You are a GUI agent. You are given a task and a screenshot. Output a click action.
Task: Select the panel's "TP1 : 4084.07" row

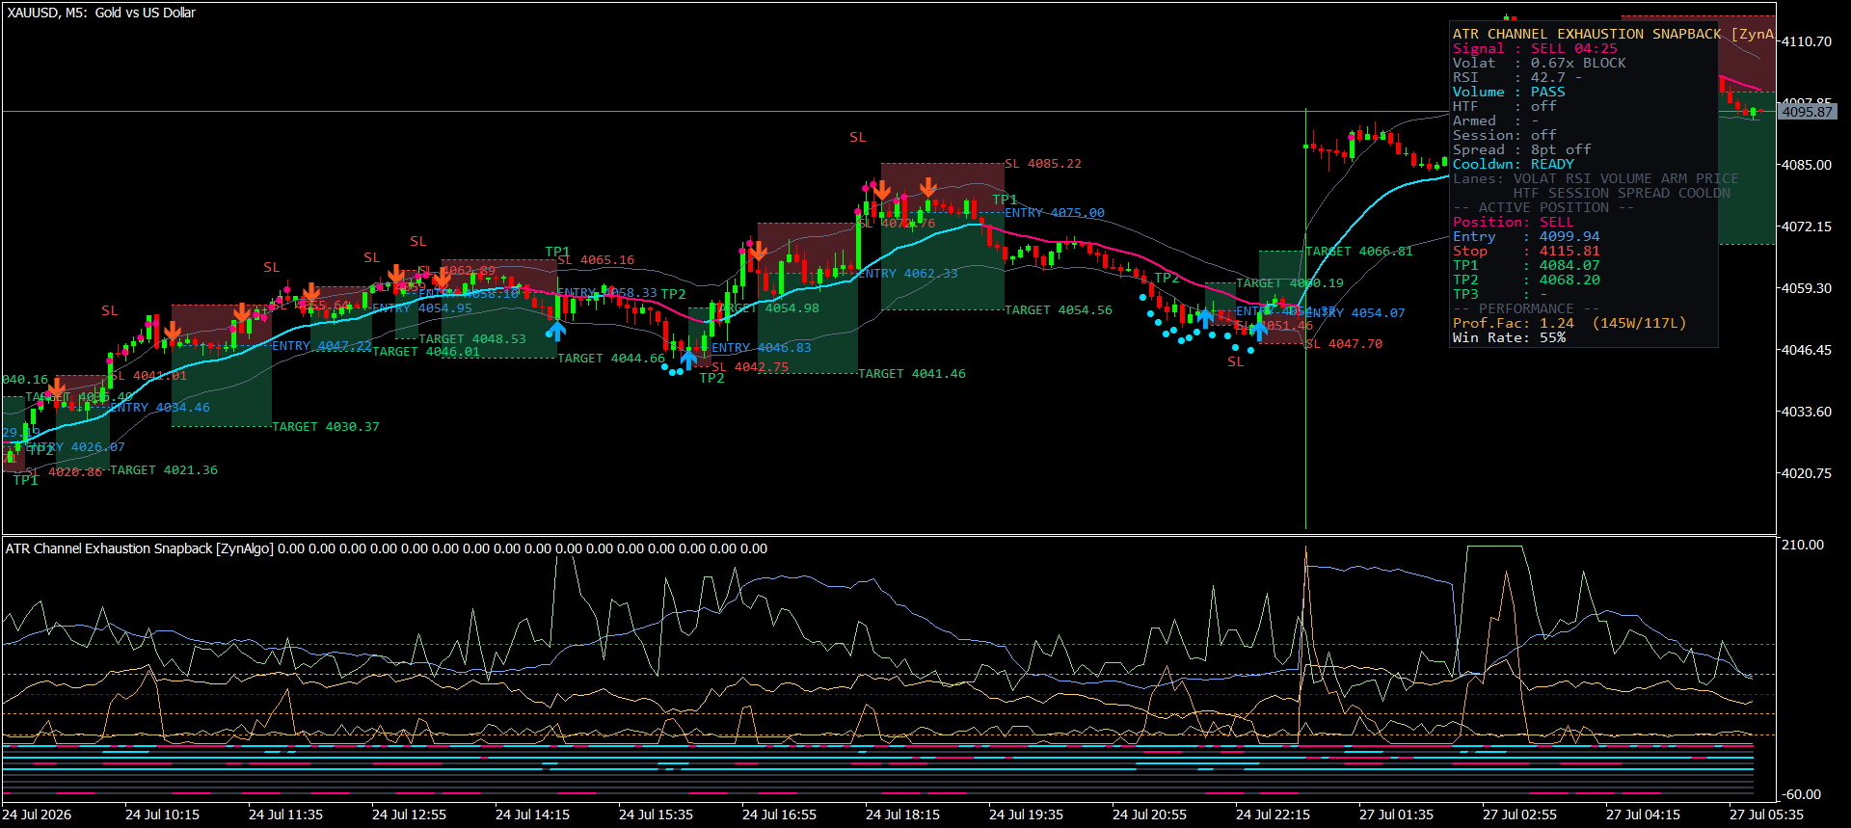1526,265
